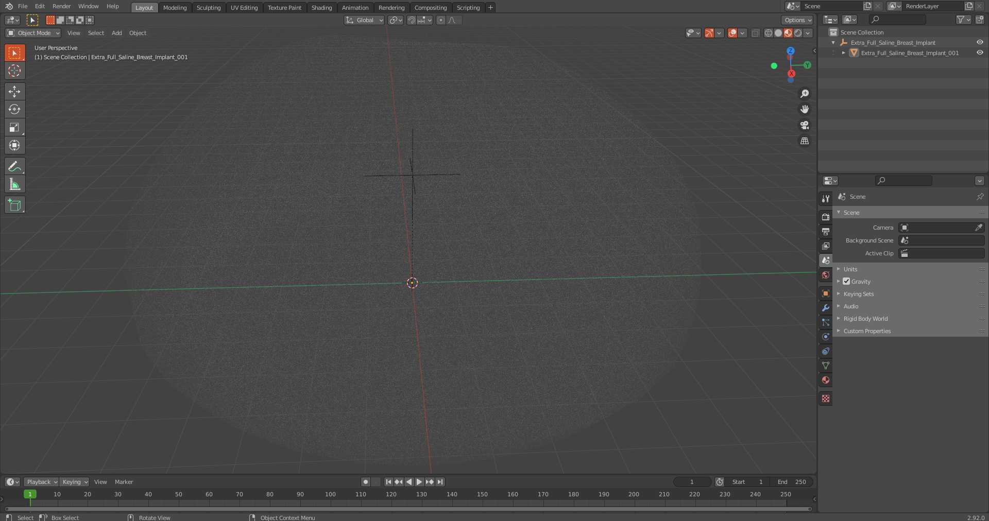Hide the Extra_Full_Saline_Breast_Implant_001 object
This screenshot has width=989, height=521.
(x=980, y=53)
